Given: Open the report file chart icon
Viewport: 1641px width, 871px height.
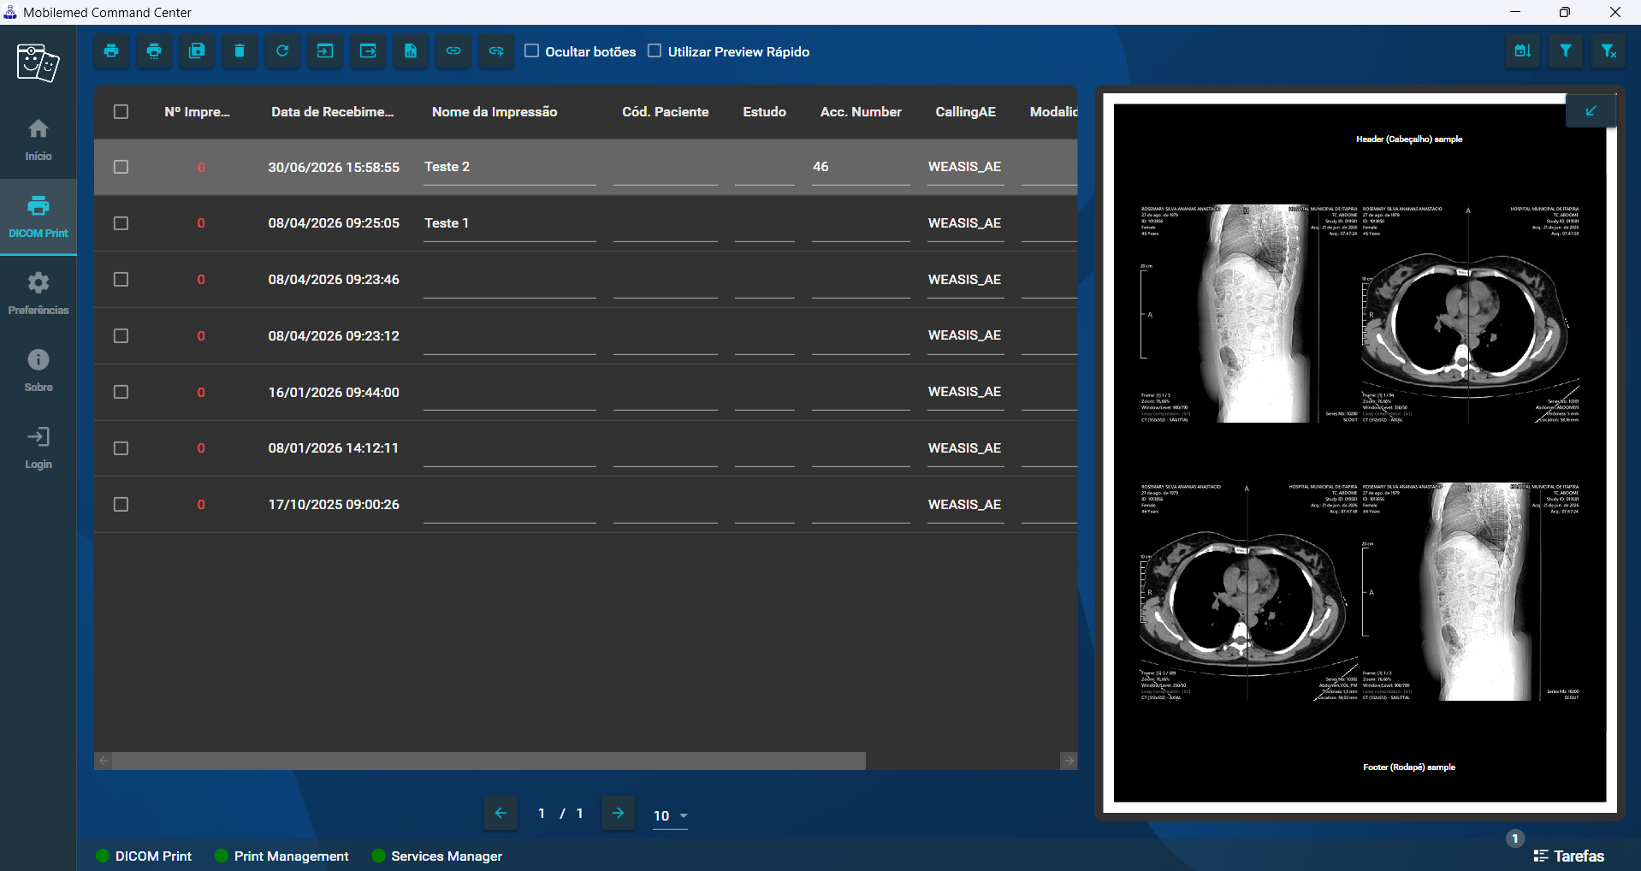Looking at the screenshot, I should tap(411, 51).
